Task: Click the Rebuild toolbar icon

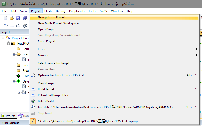Action: tap(18, 25)
